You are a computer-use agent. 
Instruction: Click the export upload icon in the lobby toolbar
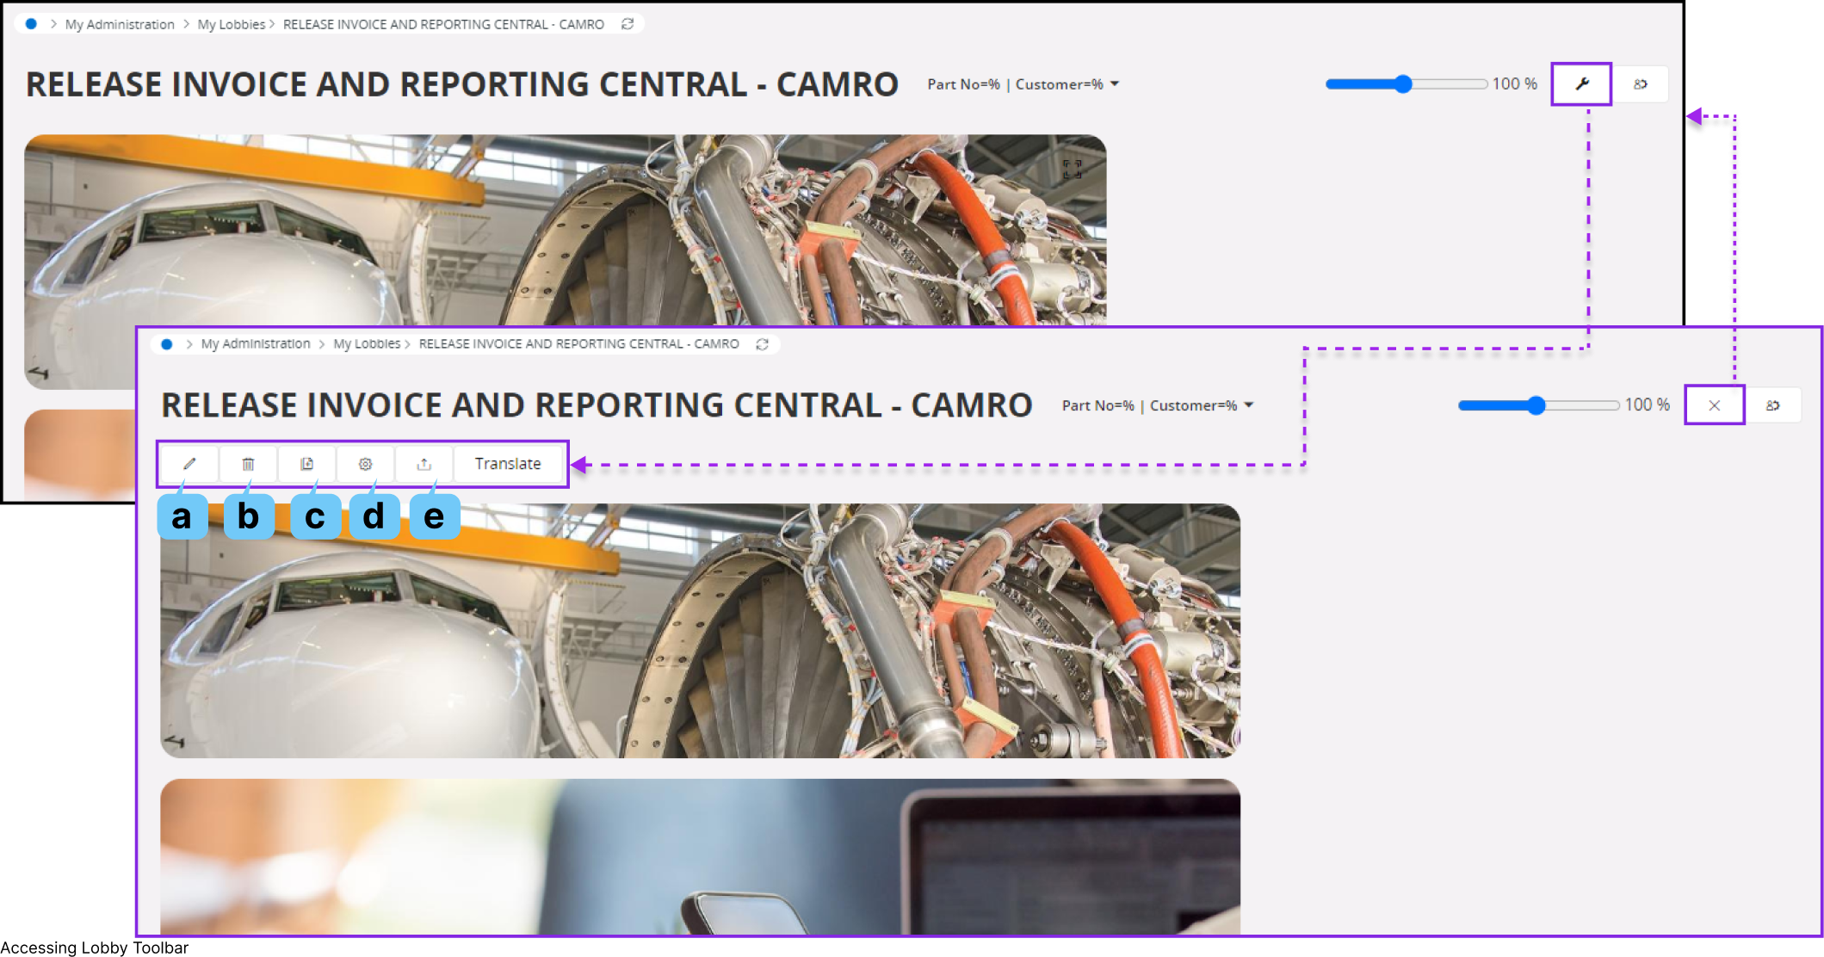[424, 464]
